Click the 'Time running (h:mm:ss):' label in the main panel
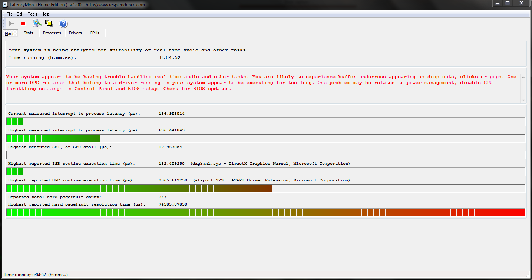The width and height of the screenshot is (532, 280). [42, 58]
